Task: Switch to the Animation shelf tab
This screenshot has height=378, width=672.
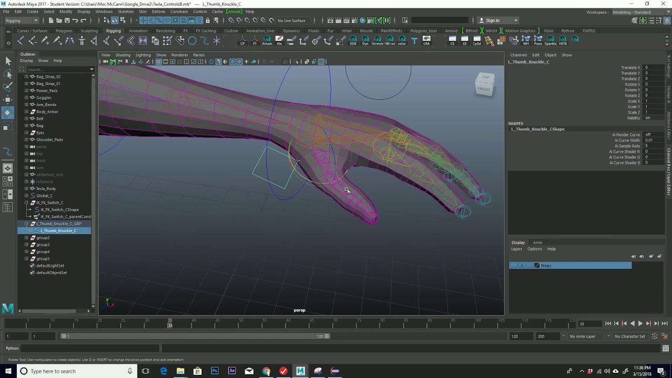Action: (x=138, y=31)
